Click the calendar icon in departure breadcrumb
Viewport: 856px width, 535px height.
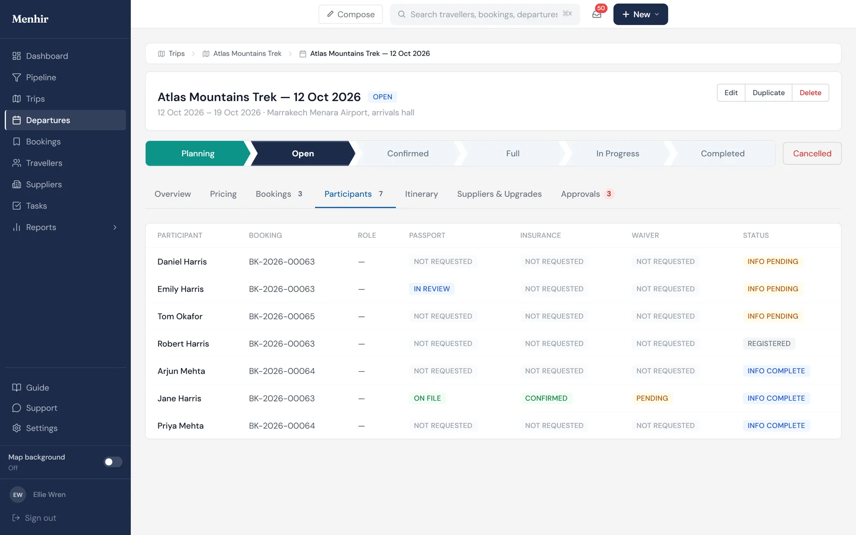coord(303,53)
